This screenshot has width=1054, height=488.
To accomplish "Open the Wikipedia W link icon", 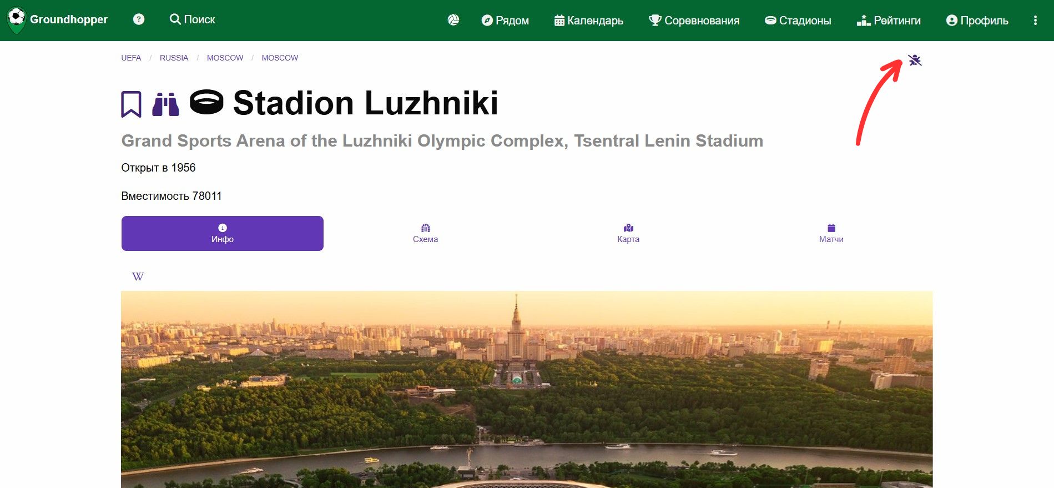I will click(138, 276).
